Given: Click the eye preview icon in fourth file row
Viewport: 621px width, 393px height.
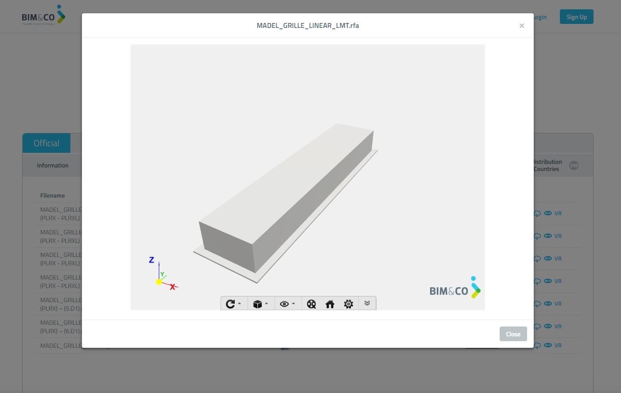Looking at the screenshot, I should point(548,281).
